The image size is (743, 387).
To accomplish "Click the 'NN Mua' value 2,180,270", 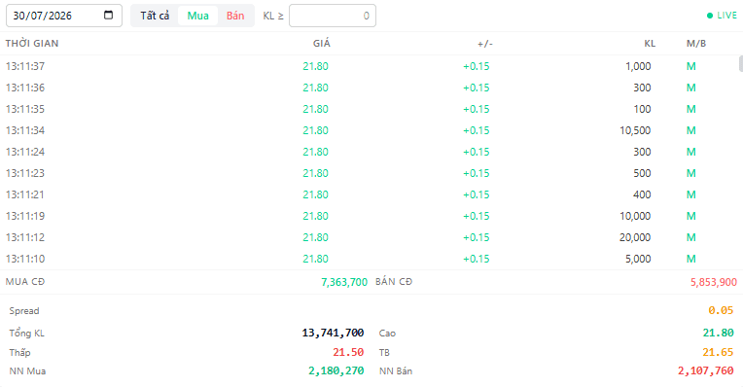I will (336, 370).
